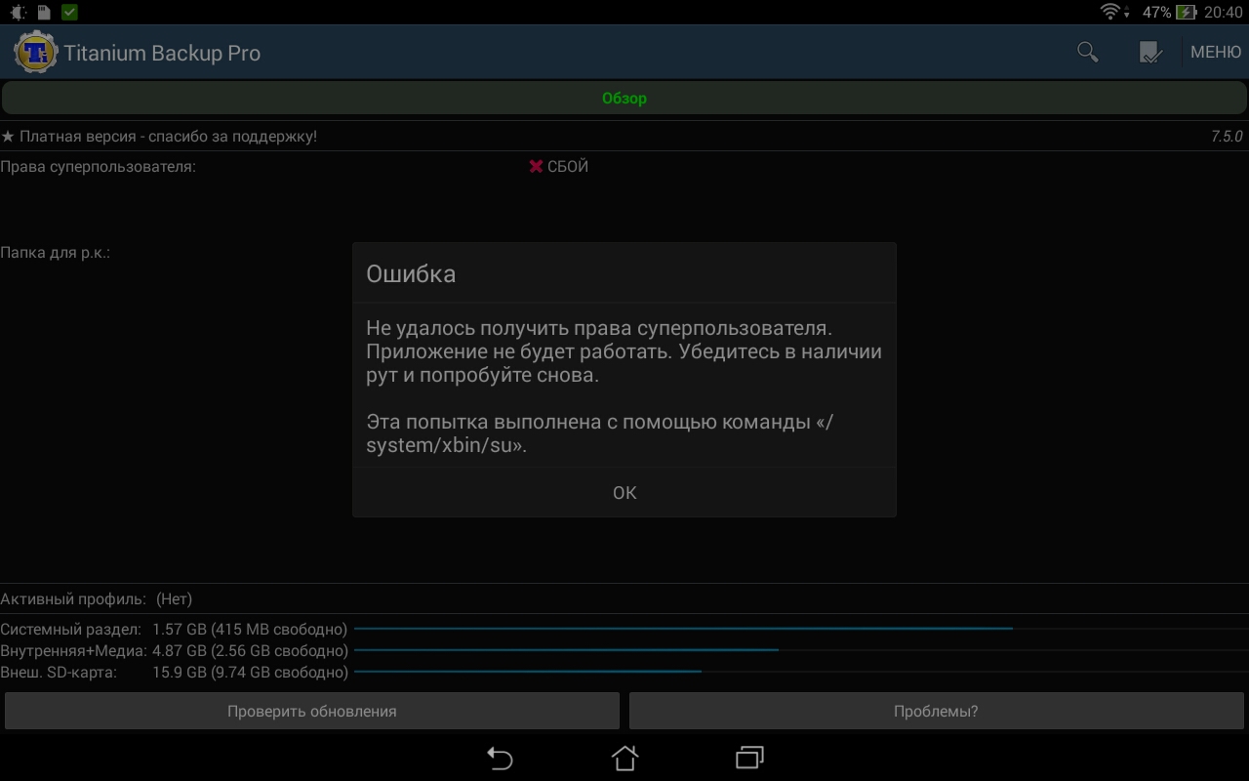1249x781 pixels.
Task: Select the Обзор tab
Action: tap(624, 99)
